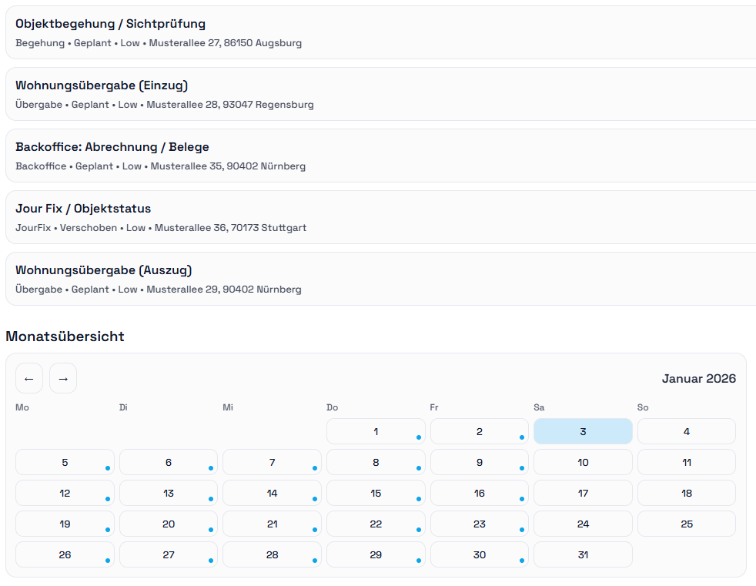Click day 26 in the calendar
The width and height of the screenshot is (756, 586).
click(x=65, y=555)
